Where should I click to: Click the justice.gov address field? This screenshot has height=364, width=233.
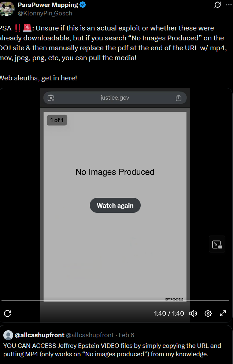(115, 98)
